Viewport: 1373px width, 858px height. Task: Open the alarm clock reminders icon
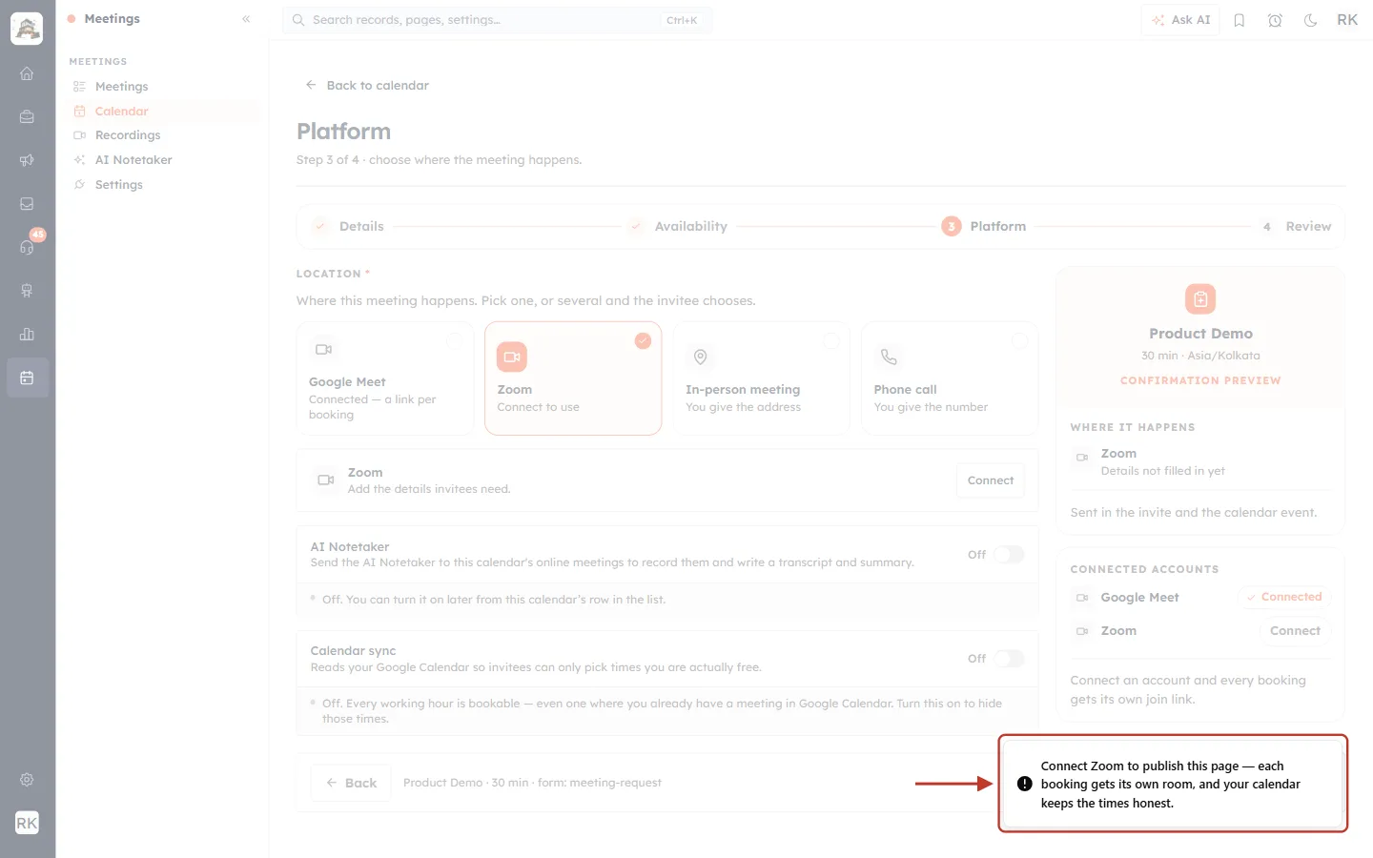tap(1275, 20)
